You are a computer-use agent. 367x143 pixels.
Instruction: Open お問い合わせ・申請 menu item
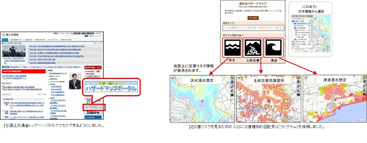click(66, 40)
